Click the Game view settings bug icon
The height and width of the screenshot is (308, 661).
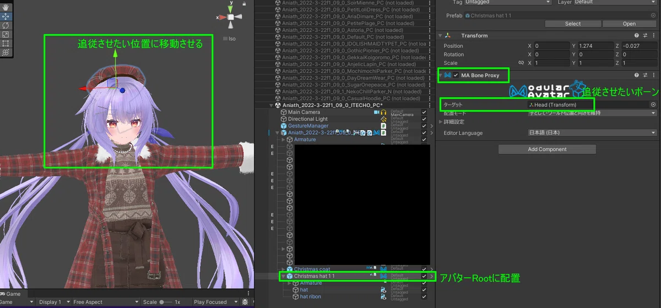click(x=245, y=302)
